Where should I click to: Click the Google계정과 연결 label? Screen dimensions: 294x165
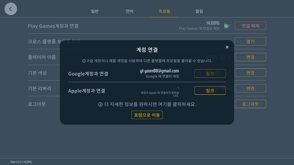[88, 74]
